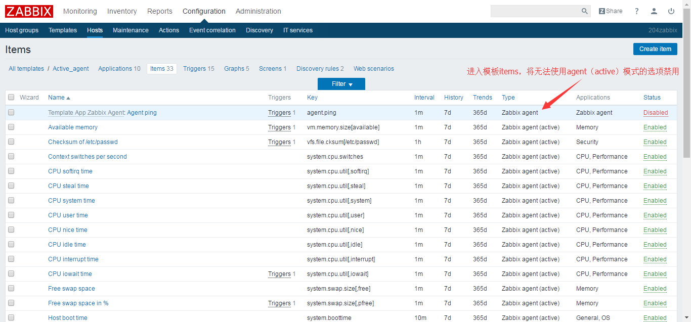This screenshot has height=322, width=691.
Task: Click key text system.cpu.switches
Action: 335,157
